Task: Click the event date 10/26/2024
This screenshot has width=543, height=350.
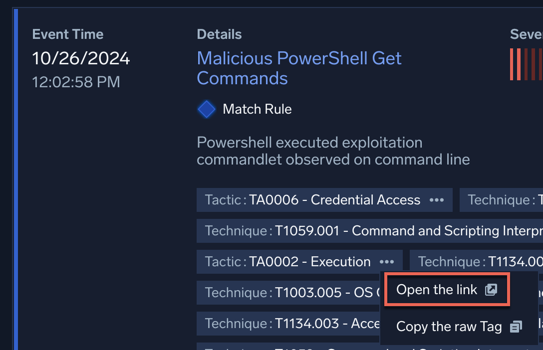Action: point(81,58)
